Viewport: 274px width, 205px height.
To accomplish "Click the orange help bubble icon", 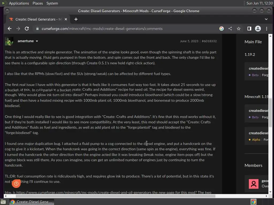I will [16, 184].
